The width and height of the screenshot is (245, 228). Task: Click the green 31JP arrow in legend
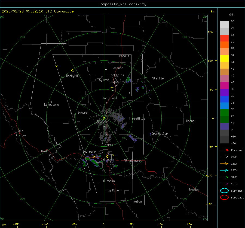tap(224, 177)
